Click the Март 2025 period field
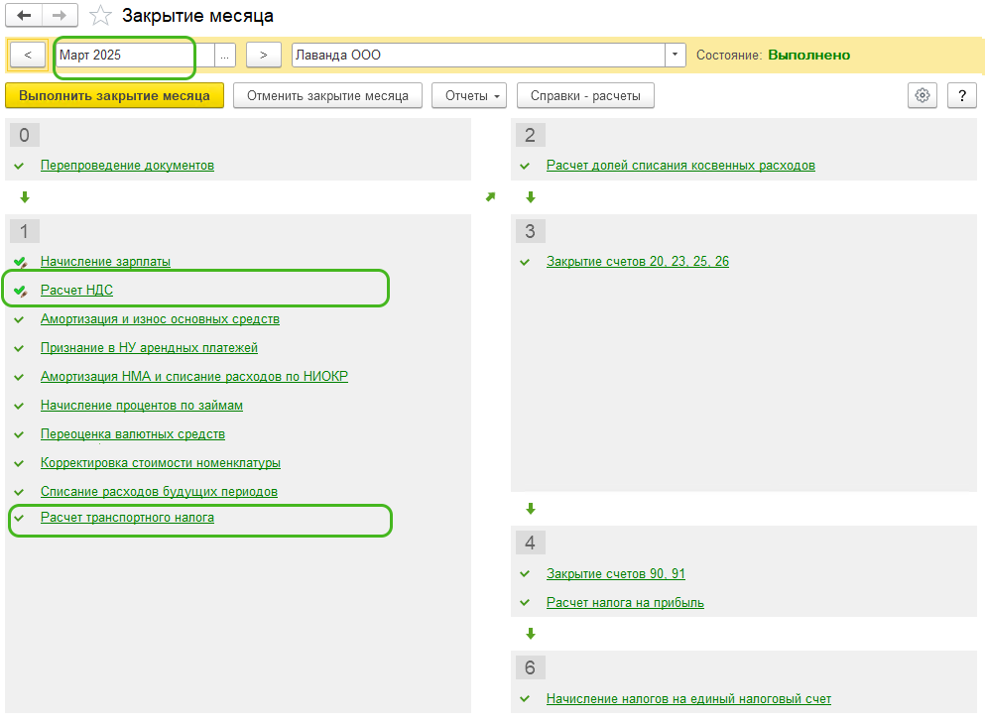This screenshot has width=985, height=723. [134, 56]
